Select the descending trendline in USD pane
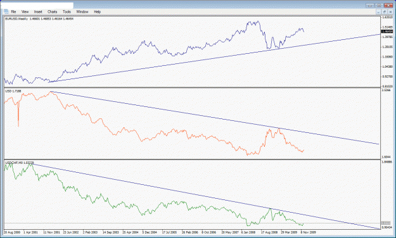Image resolution: width=396 pixels, height=238 pixels. click(215, 118)
